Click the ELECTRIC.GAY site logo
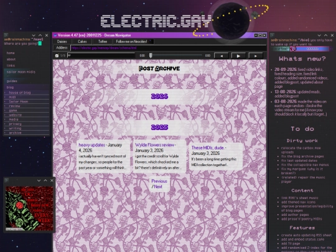Screen dimensions: 336x252 (156, 21)
